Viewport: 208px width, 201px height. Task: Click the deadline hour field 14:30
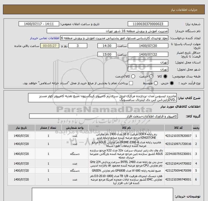[107, 46]
